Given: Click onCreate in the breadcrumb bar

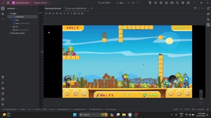Looking at the screenshot, I should 111,109.
